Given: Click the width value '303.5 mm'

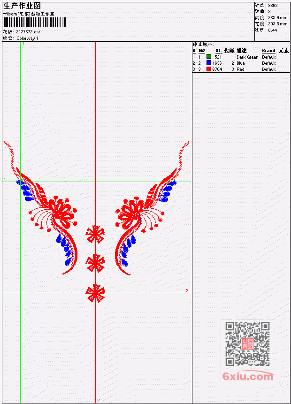Looking at the screenshot, I should tap(277, 24).
